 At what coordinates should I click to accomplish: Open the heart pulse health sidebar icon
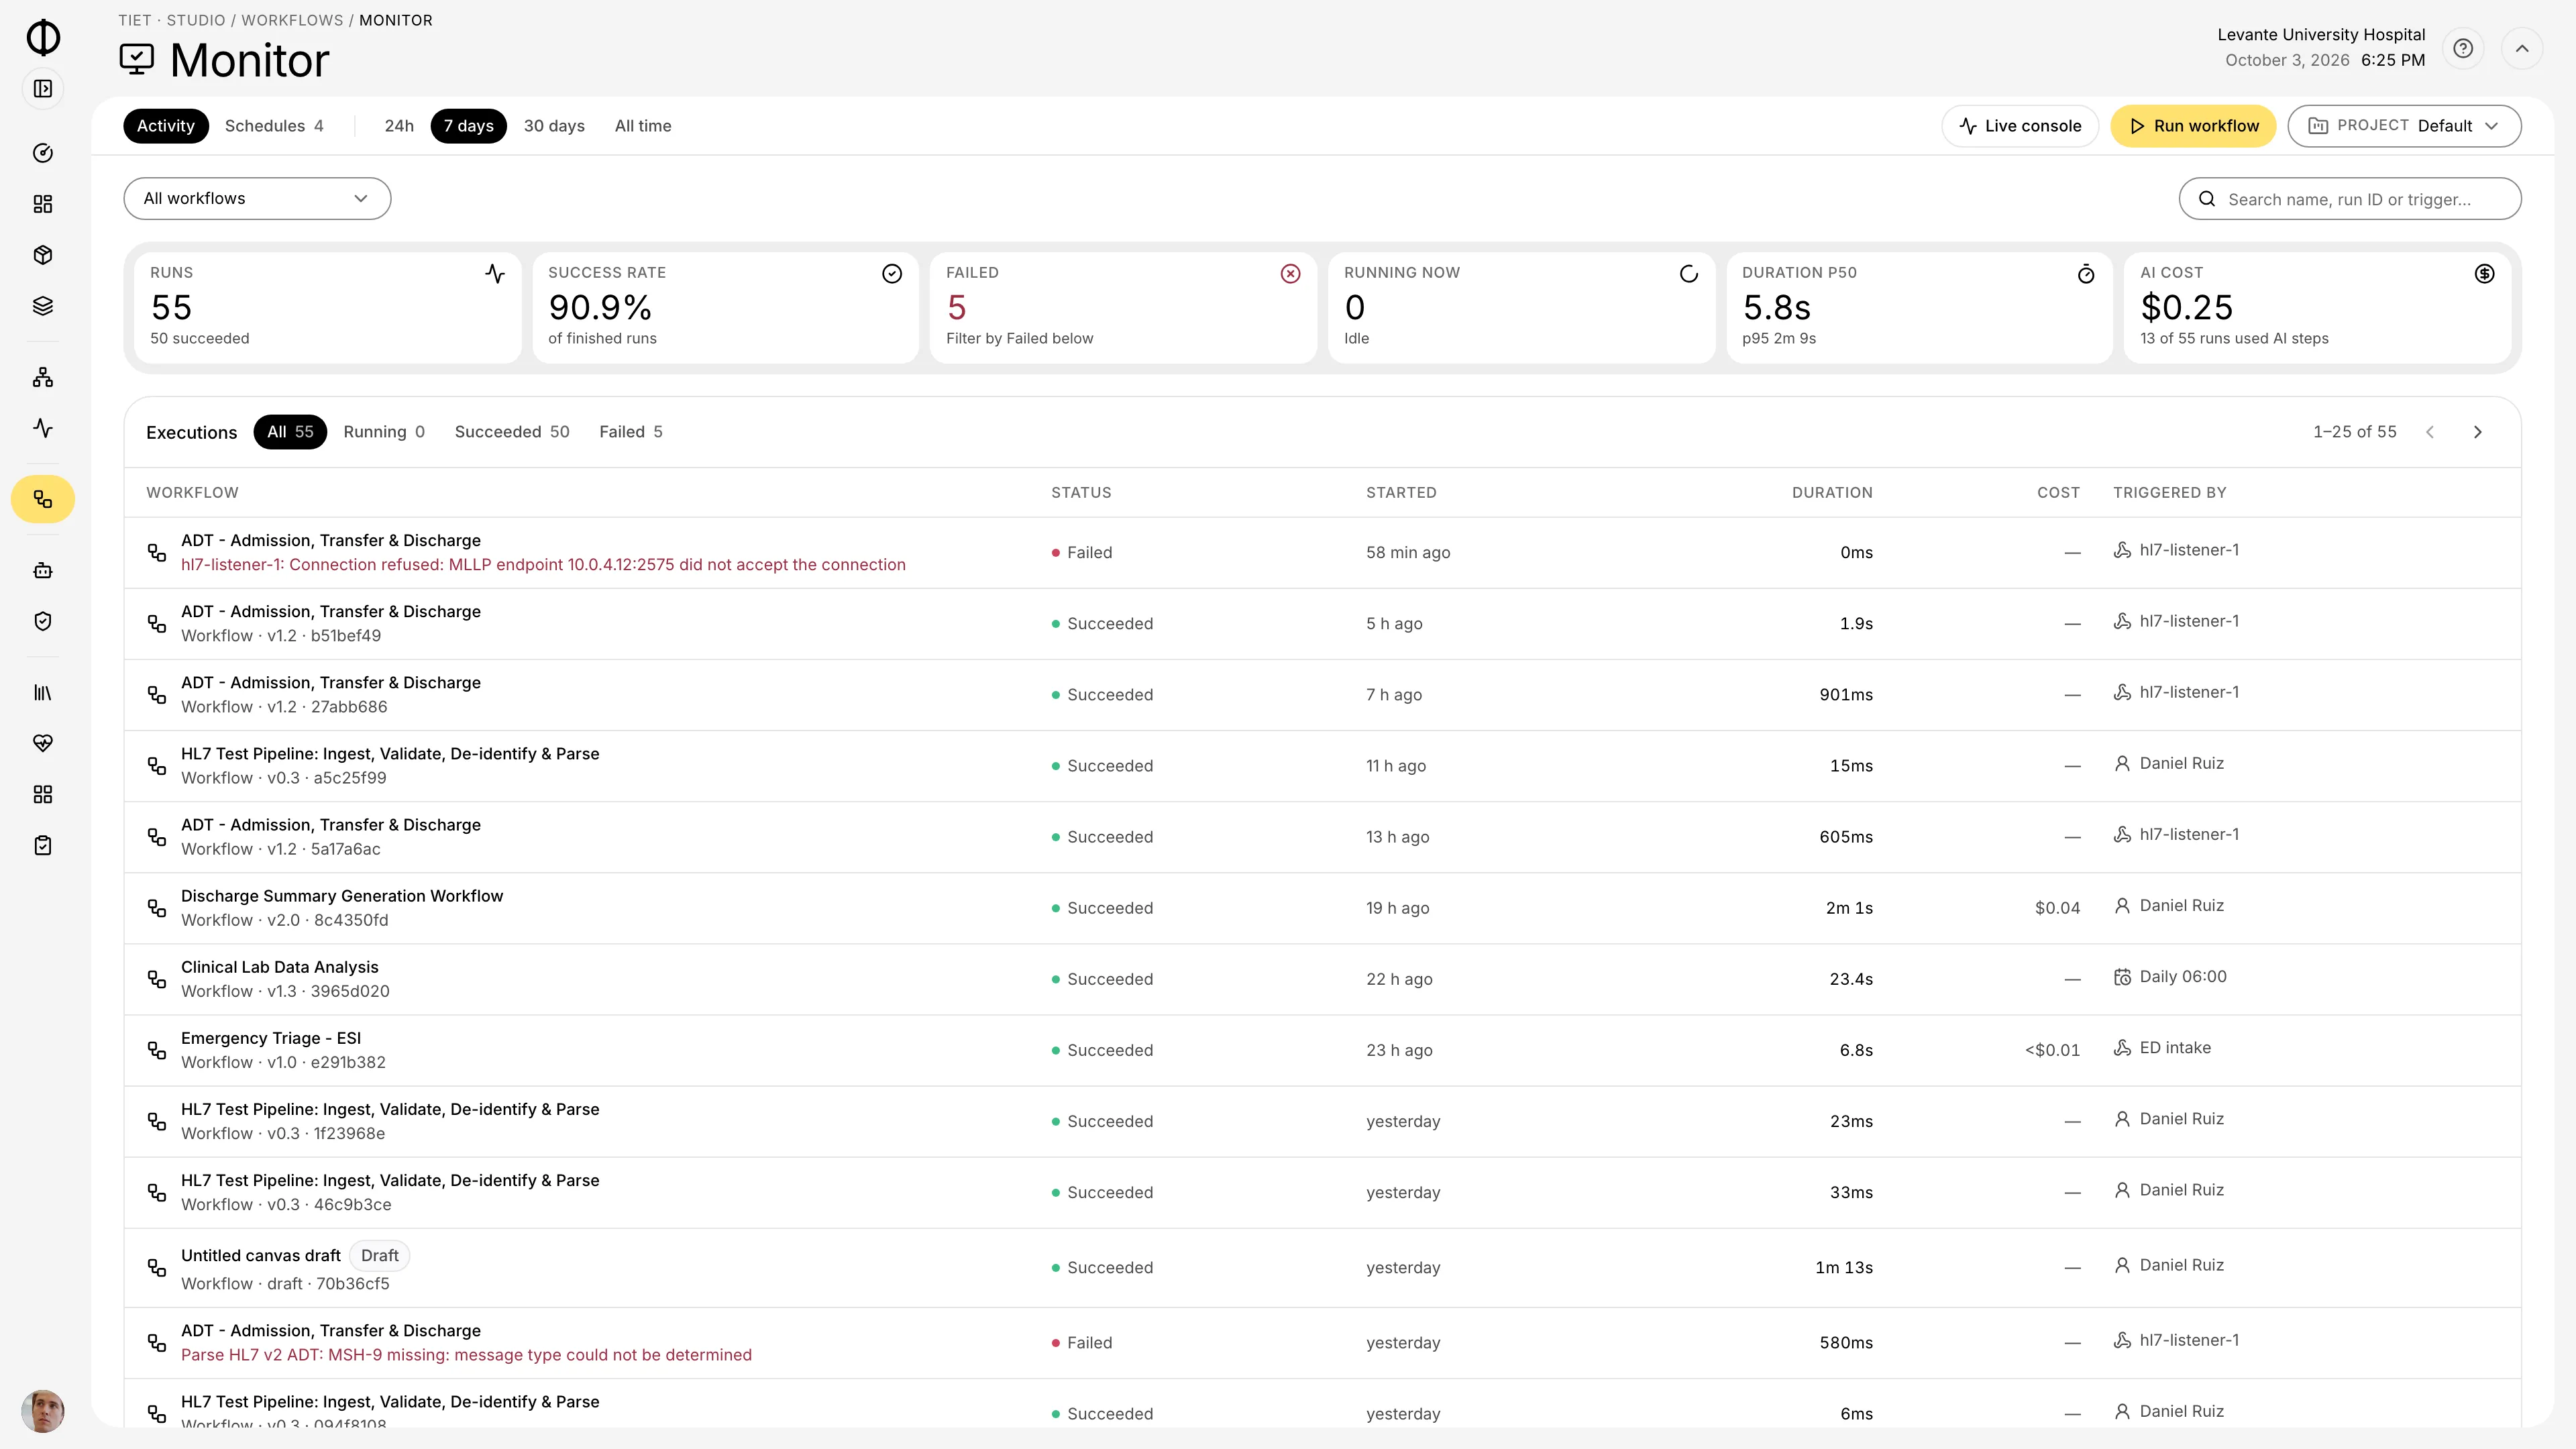43,743
